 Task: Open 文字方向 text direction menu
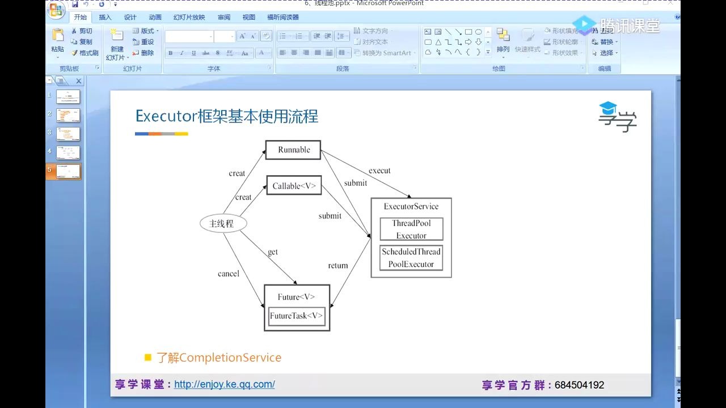(x=373, y=31)
